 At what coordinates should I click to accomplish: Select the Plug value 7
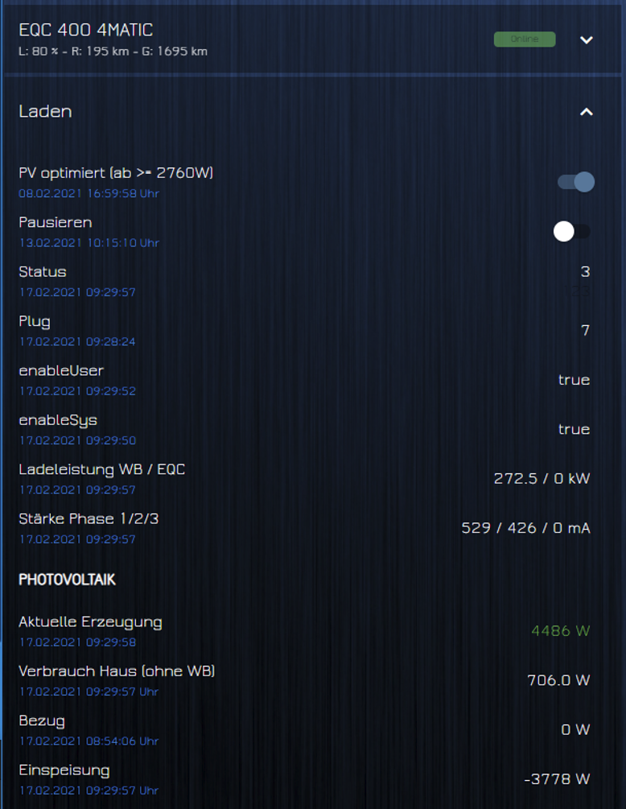point(585,330)
